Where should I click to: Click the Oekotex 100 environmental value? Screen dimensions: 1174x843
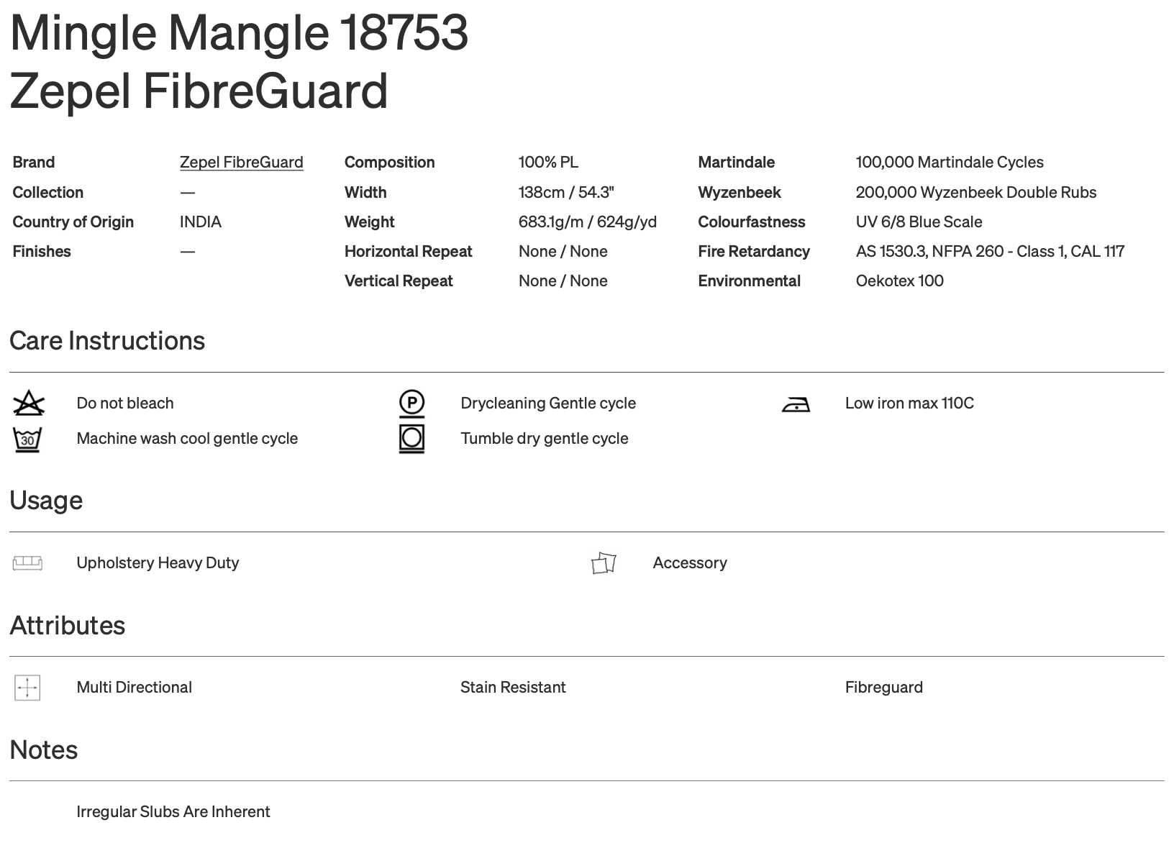[899, 281]
